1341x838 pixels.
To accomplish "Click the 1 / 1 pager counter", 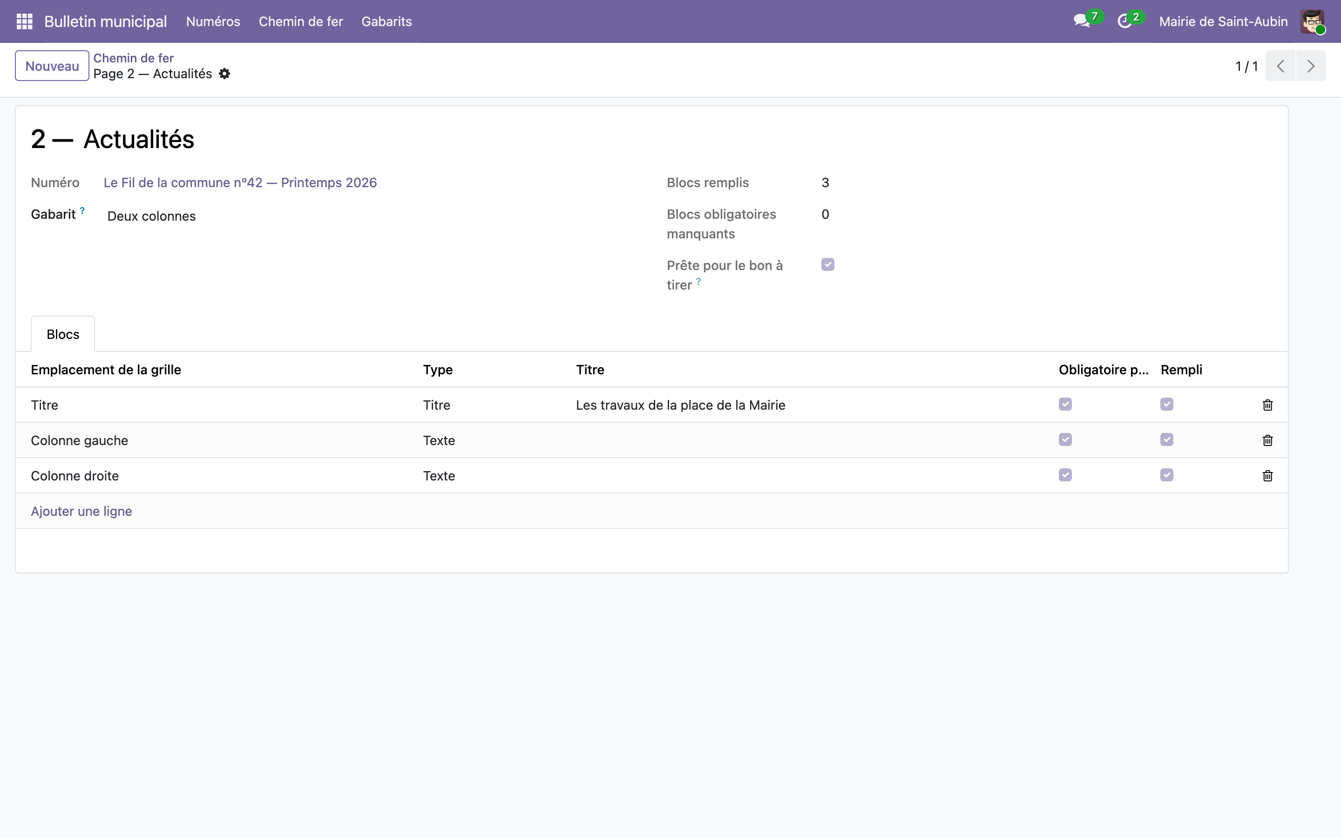I will coord(1246,66).
